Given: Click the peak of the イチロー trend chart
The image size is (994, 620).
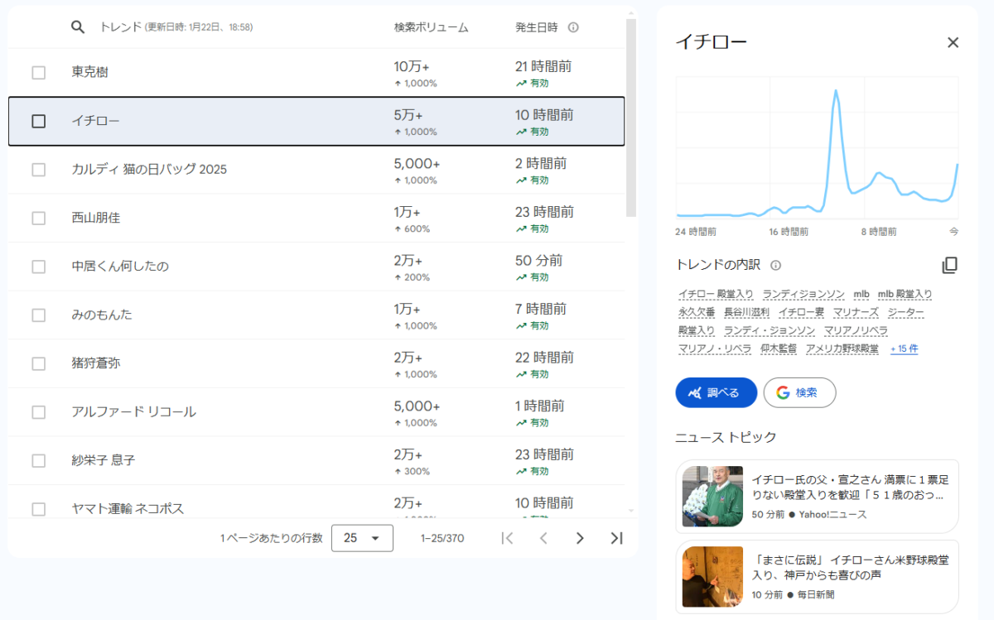Looking at the screenshot, I should pyautogui.click(x=836, y=90).
